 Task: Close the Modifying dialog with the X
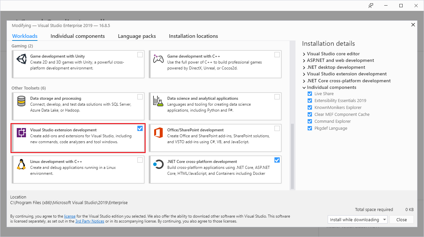tap(413, 25)
